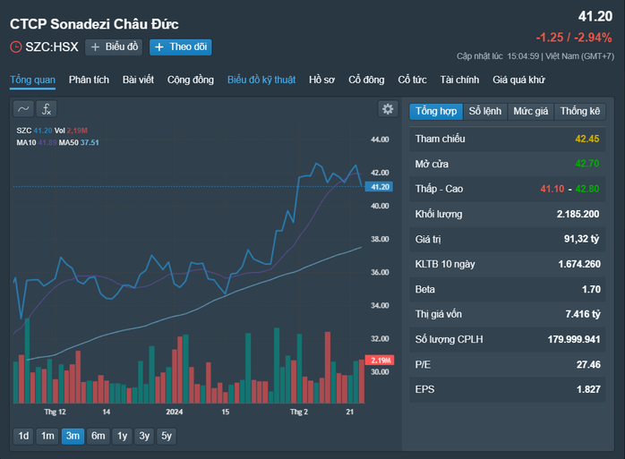Click the current price 41.20 header
625x459 pixels.
[x=595, y=16]
